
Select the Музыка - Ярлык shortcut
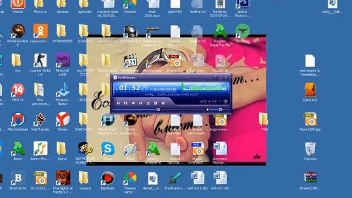click(63, 94)
